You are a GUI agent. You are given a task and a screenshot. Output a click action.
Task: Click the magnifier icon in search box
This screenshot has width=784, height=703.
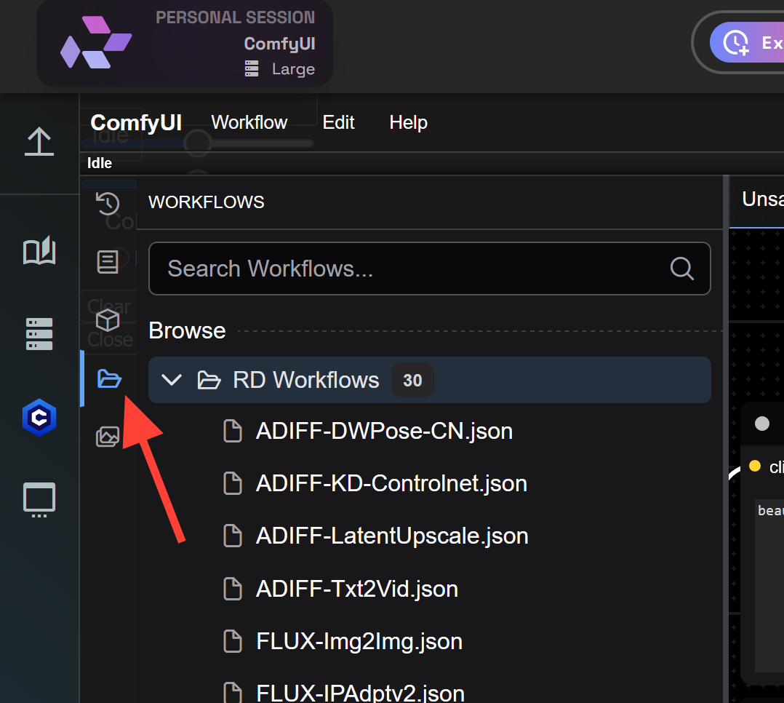681,269
